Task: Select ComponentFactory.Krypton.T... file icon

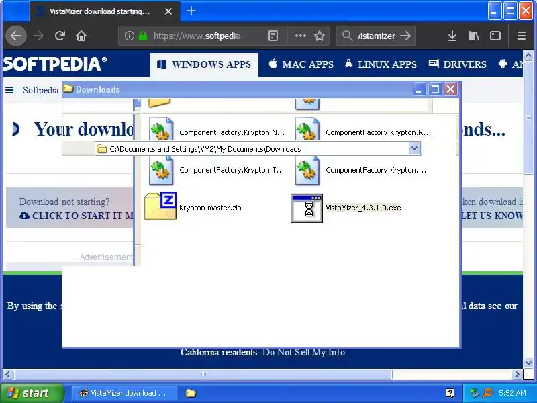Action: tap(161, 171)
